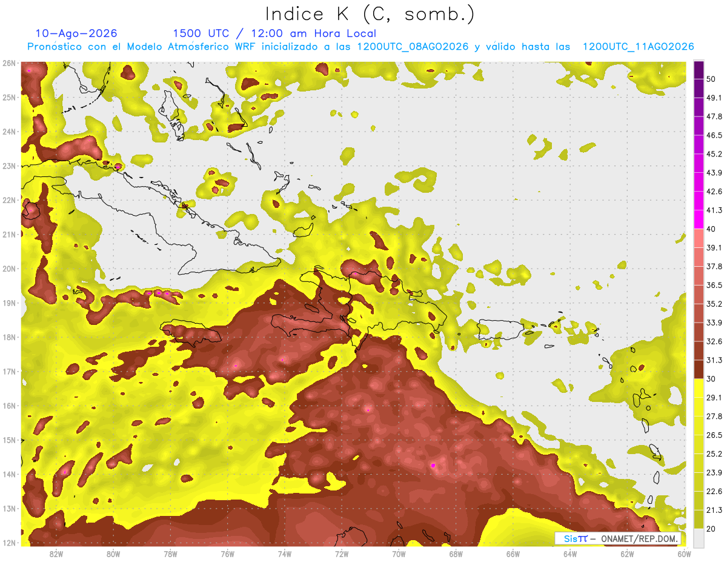
Task: Click the 66W longitude label
Action: click(513, 554)
